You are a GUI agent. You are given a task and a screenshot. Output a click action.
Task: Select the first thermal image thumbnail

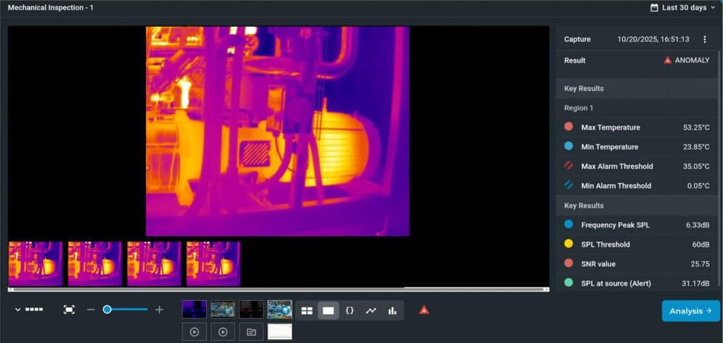pyautogui.click(x=36, y=263)
